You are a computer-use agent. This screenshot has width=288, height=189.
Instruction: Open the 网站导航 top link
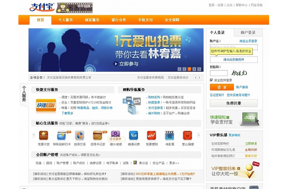tap(256, 5)
